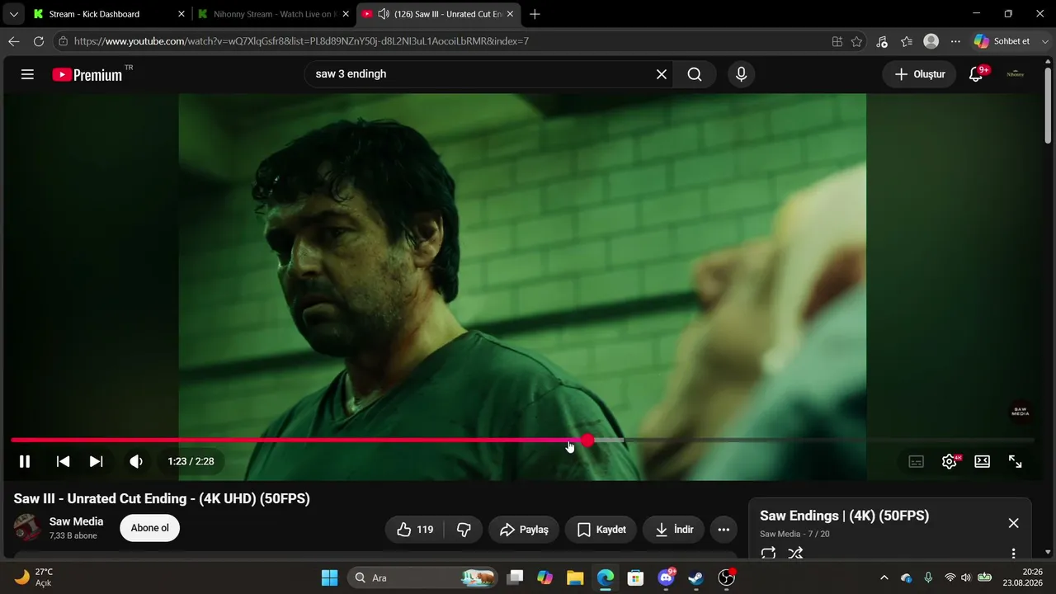This screenshot has width=1056, height=594.
Task: Click the Oluştur create button
Action: click(x=920, y=74)
